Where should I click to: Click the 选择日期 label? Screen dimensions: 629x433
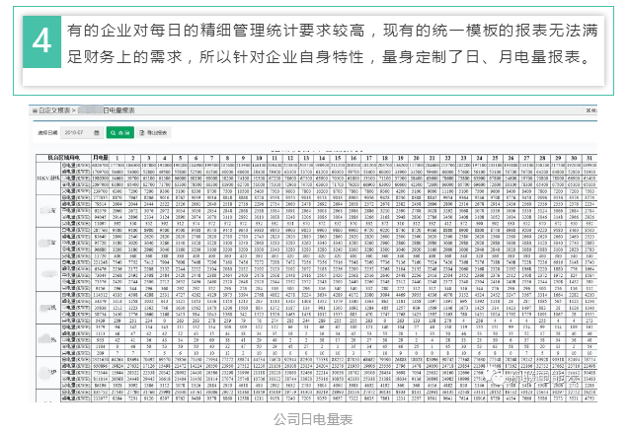(x=46, y=131)
